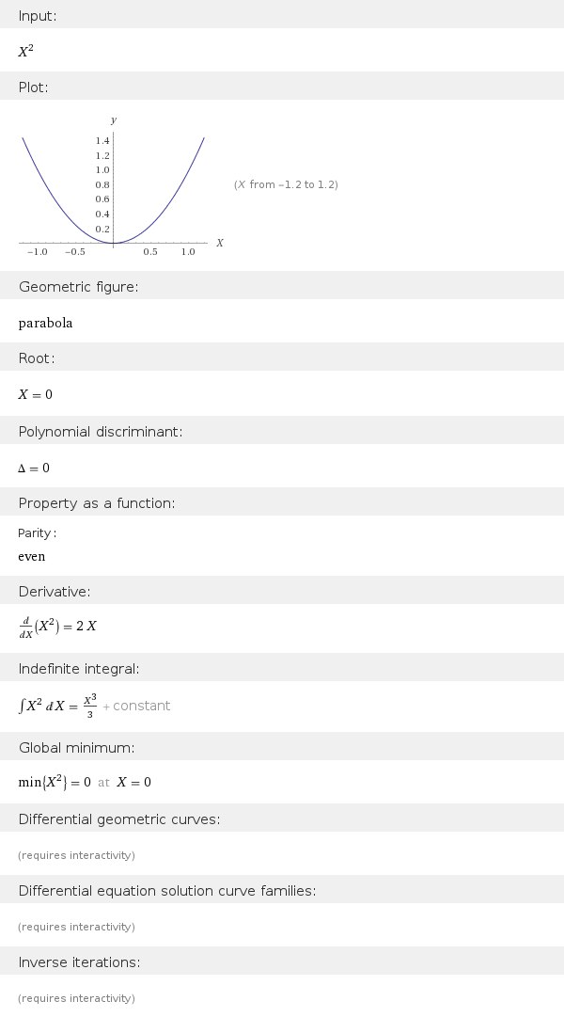The image size is (564, 1017).
Task: Click the "Polynomial discriminant:" header
Action: click(x=101, y=431)
